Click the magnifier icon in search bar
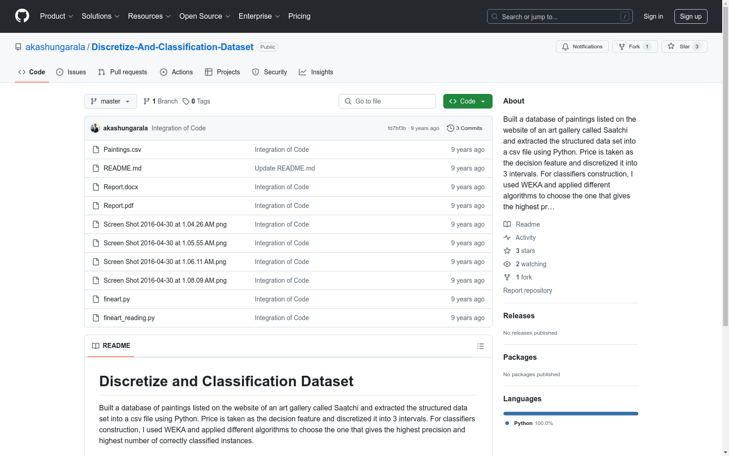The height and width of the screenshot is (456, 729). coord(495,16)
